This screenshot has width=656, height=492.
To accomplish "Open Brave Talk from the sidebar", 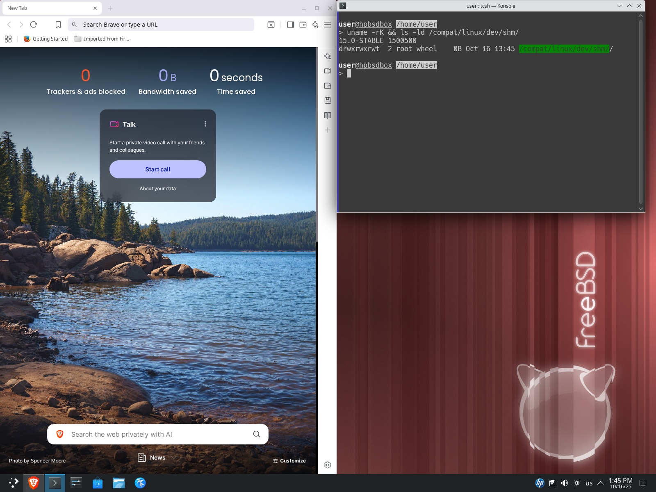I will point(328,71).
